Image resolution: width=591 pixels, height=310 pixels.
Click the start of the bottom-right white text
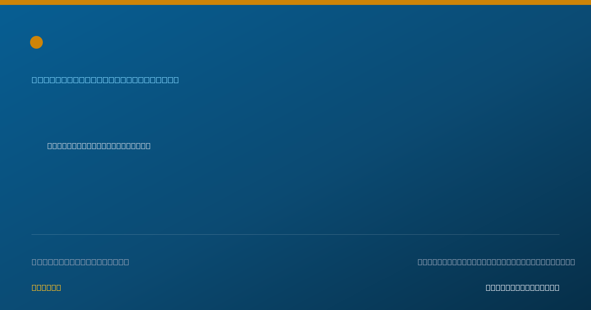(488, 287)
